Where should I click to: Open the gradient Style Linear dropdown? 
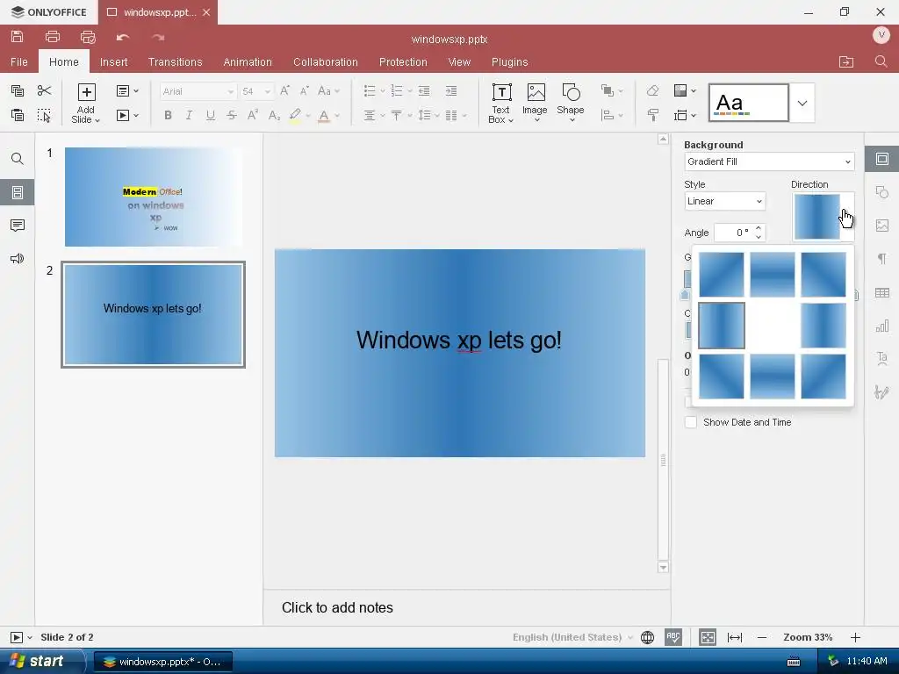pyautogui.click(x=724, y=201)
